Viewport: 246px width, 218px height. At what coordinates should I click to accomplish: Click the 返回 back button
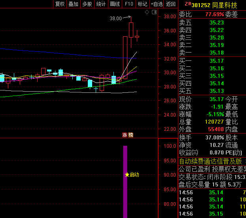tap(171, 4)
